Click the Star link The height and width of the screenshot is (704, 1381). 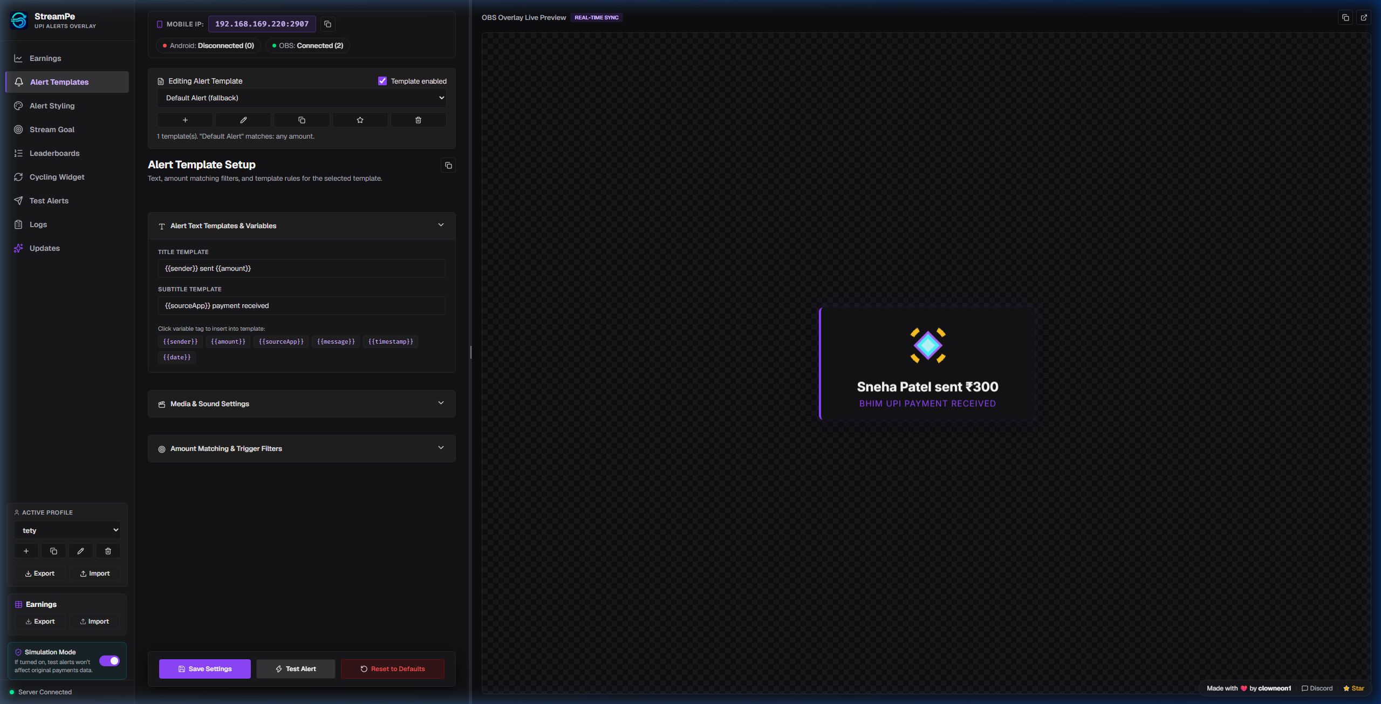click(1353, 688)
